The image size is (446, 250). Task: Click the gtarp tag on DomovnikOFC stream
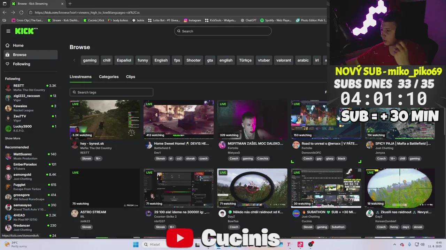coord(330,158)
